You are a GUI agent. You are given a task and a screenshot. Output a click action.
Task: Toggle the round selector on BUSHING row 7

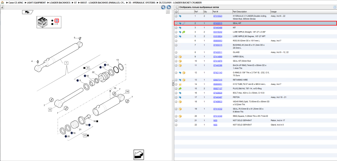[x=176, y=45]
